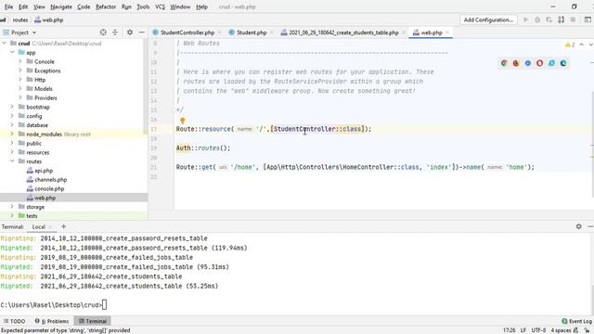The height and width of the screenshot is (334, 594).
Task: Collapse the app folder
Action: click(x=12, y=52)
